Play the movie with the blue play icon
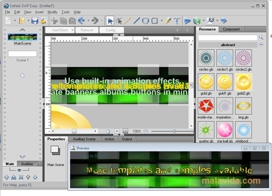The width and height of the screenshot is (272, 196). [x=187, y=21]
